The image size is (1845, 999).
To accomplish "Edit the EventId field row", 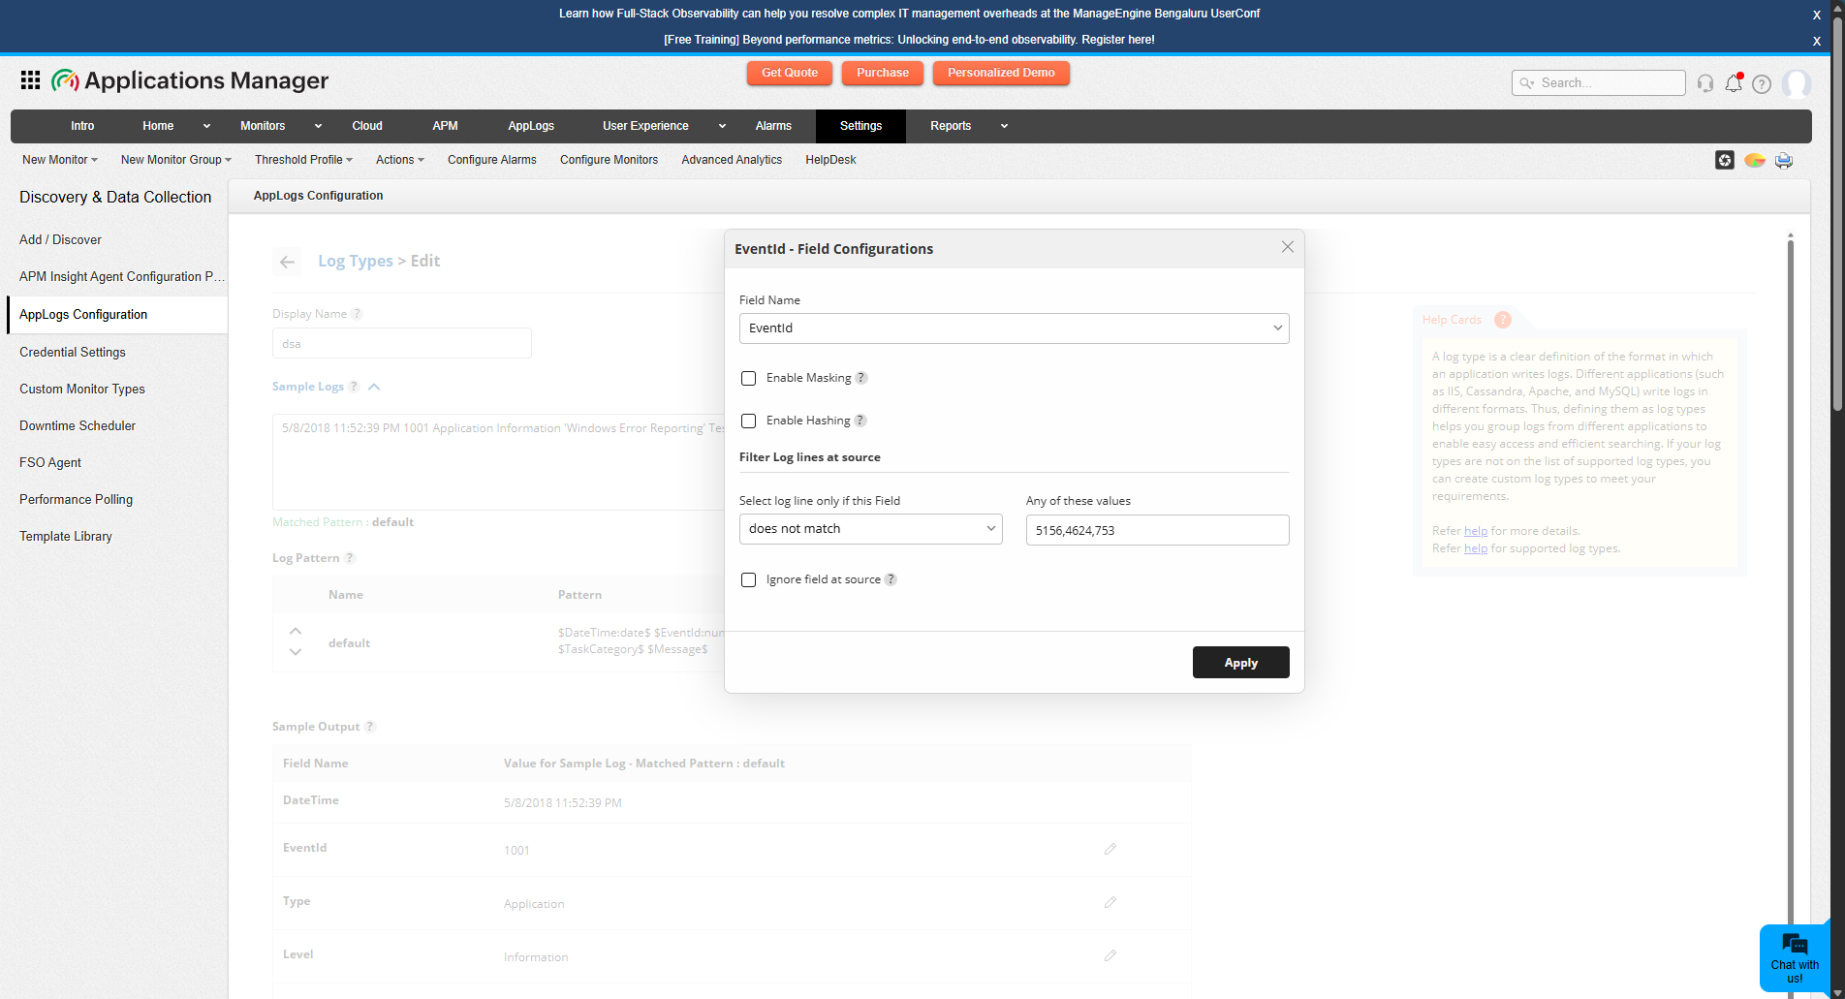I will click(1110, 849).
